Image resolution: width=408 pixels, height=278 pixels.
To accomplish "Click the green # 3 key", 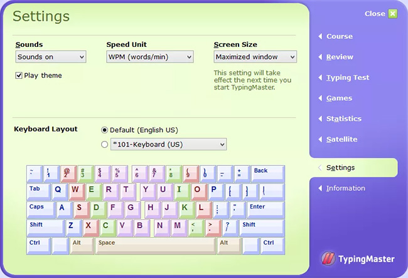I will click(85, 173).
